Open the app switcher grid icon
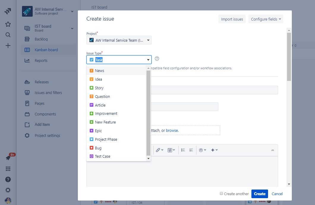Image resolution: width=315 pixels, height=205 pixels. click(8, 168)
